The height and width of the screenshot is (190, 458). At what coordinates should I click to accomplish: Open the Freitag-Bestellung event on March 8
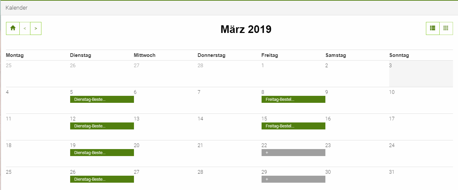[293, 99]
